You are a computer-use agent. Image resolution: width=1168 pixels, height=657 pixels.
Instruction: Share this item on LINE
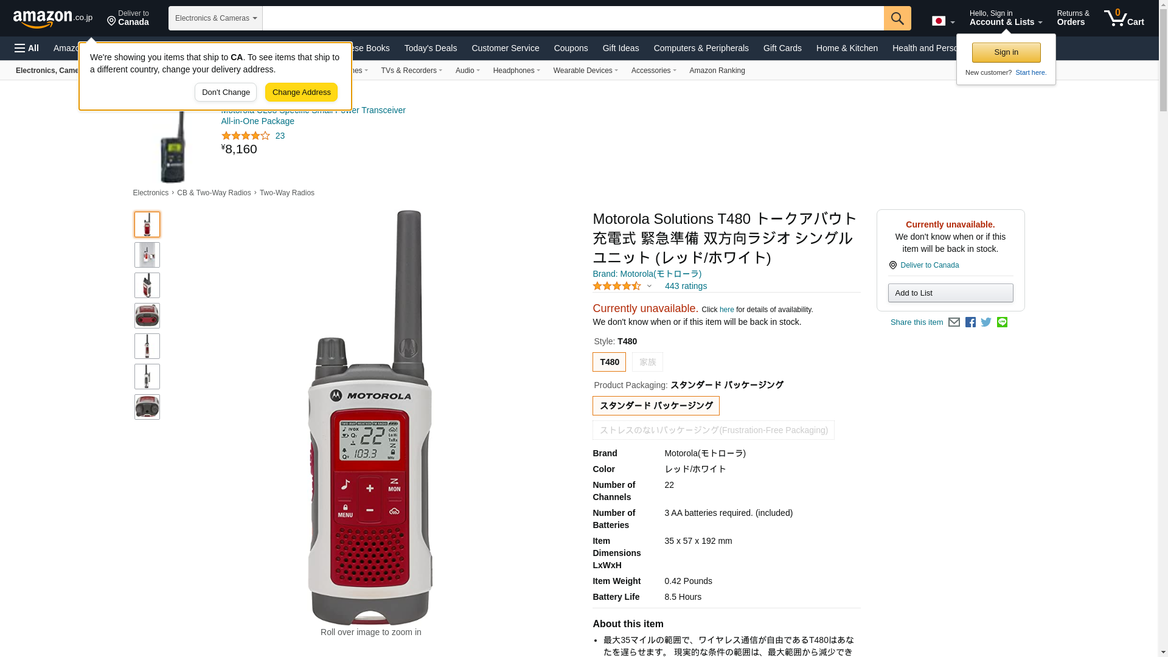(x=1002, y=322)
